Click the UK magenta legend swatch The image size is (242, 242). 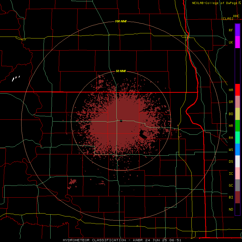(x=237, y=42)
